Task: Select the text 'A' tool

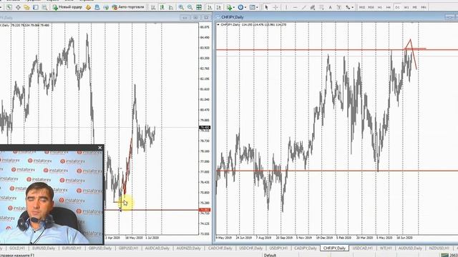Action: pyautogui.click(x=331, y=7)
